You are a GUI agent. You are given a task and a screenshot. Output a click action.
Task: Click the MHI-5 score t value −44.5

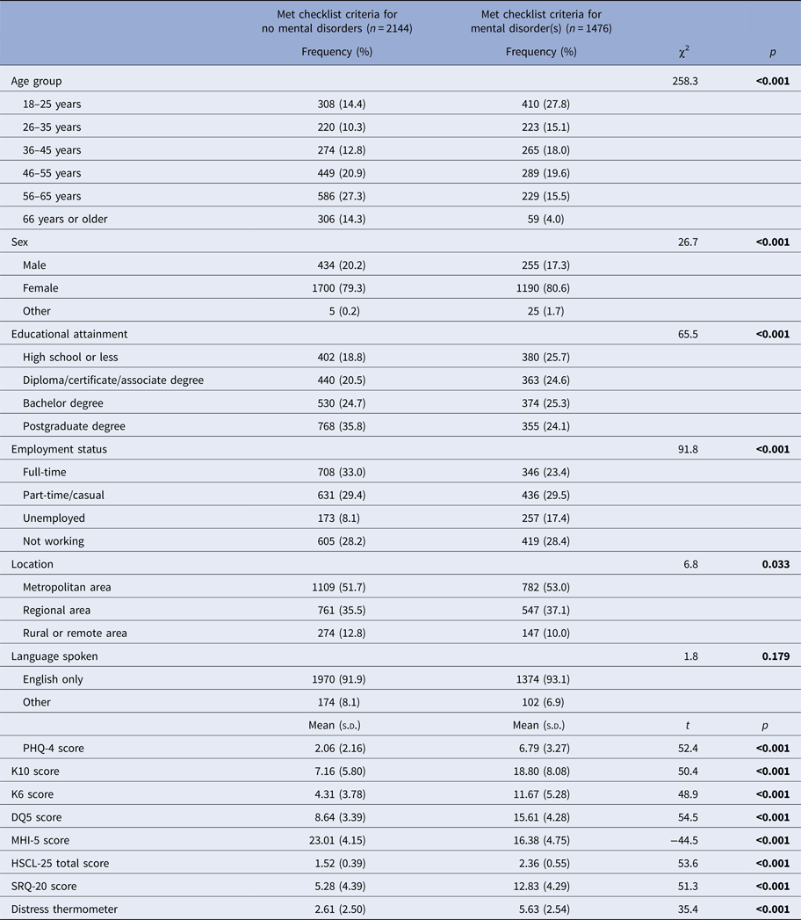pos(689,840)
